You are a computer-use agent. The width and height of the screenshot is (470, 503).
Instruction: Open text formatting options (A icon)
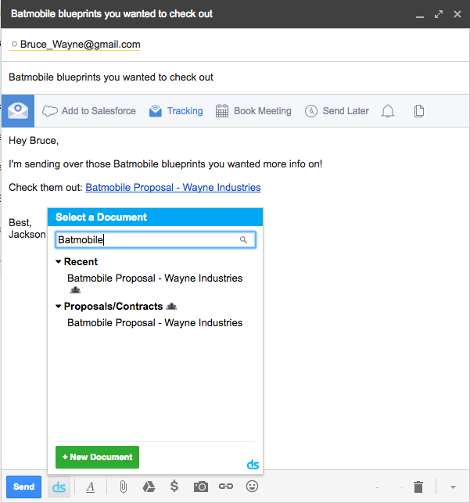coord(91,487)
